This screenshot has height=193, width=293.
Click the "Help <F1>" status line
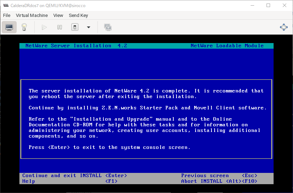pos(70,181)
